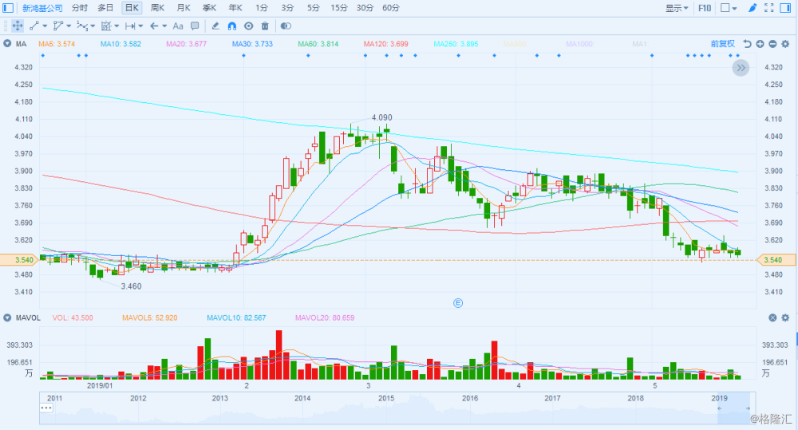Switch to 分时 intraday tab
The image size is (798, 430).
click(79, 8)
